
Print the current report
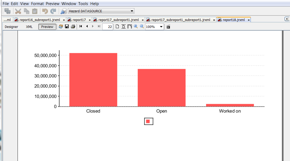click(73, 26)
